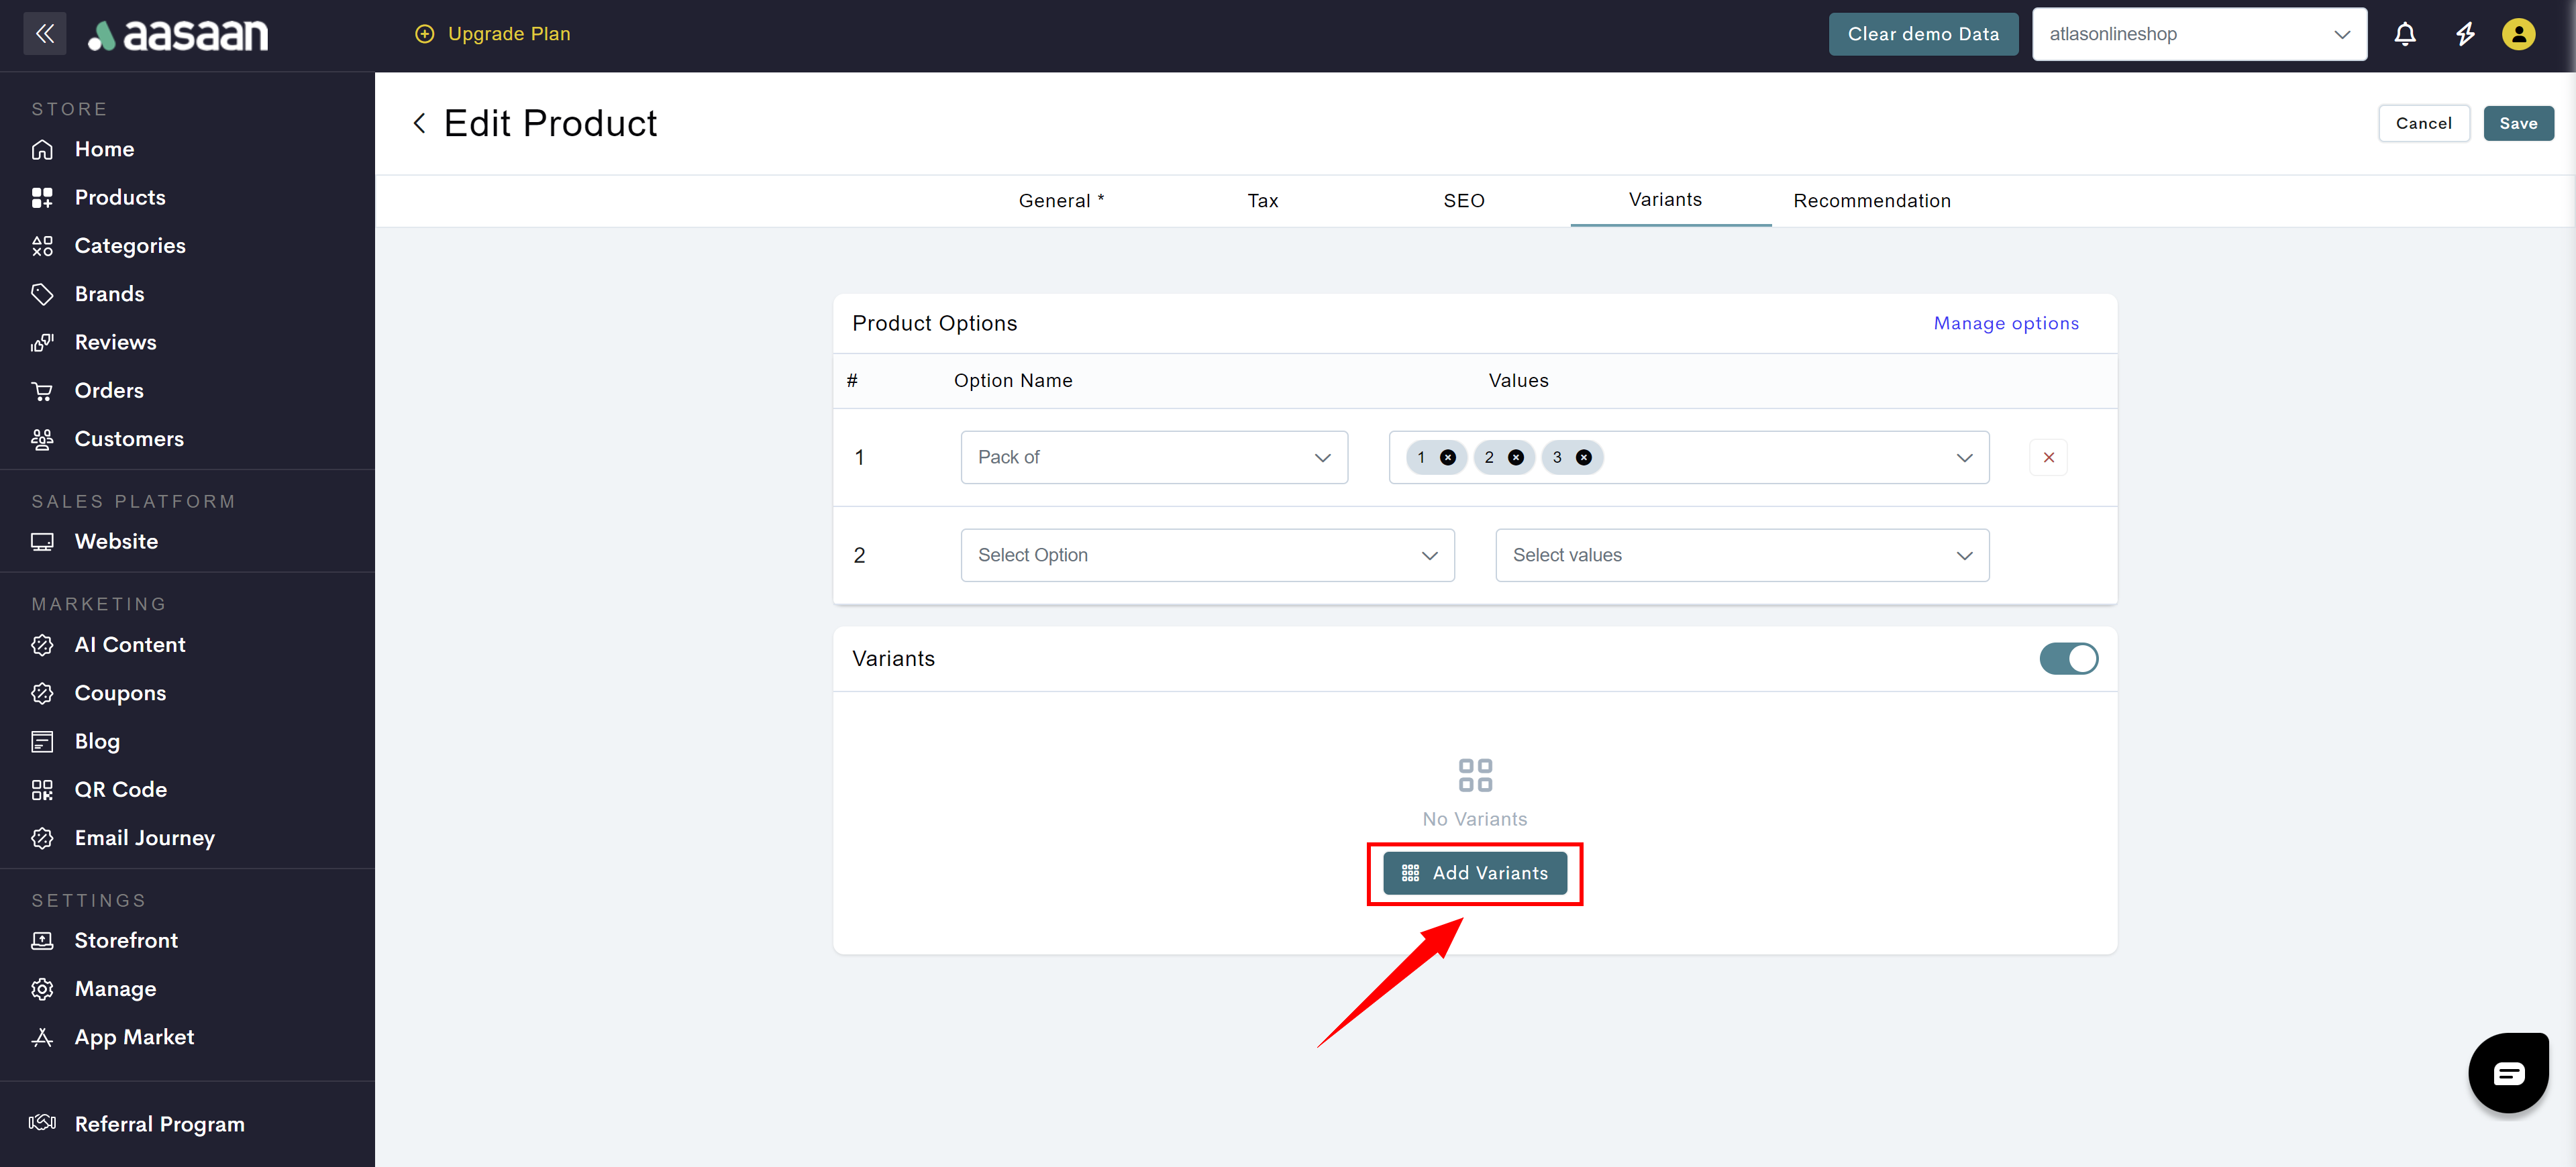Remove value 3 chip from values

point(1583,457)
